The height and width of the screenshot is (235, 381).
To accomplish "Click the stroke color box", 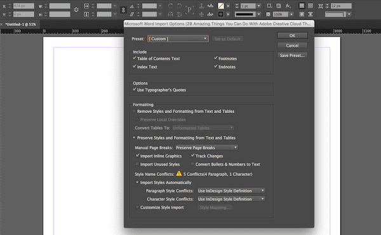I will pos(220,15).
